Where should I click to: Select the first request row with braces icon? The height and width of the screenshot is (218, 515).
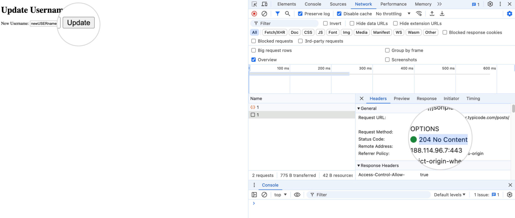(x=302, y=107)
